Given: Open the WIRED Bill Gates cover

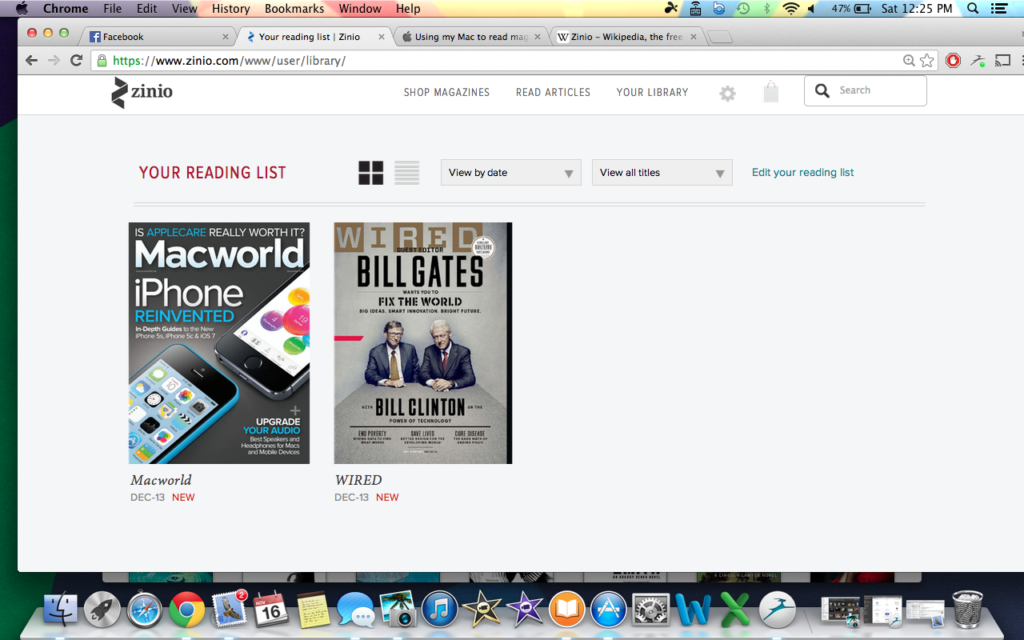Looking at the screenshot, I should [422, 343].
